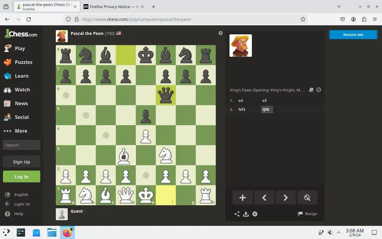Click the Firefox taskbar icon

tap(67, 232)
